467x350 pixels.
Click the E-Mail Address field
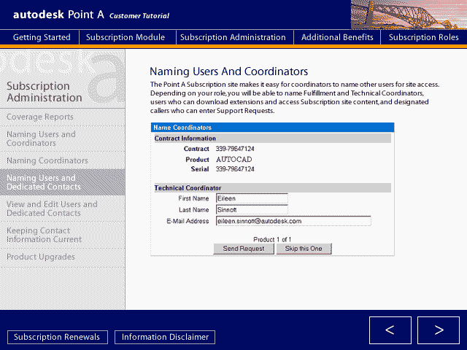293,221
